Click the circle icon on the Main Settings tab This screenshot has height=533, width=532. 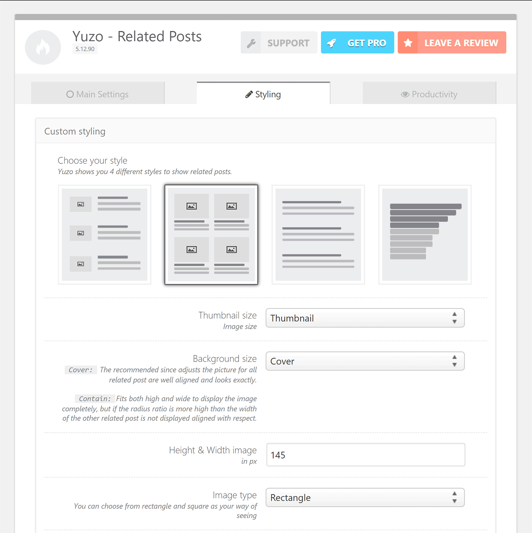(x=70, y=94)
